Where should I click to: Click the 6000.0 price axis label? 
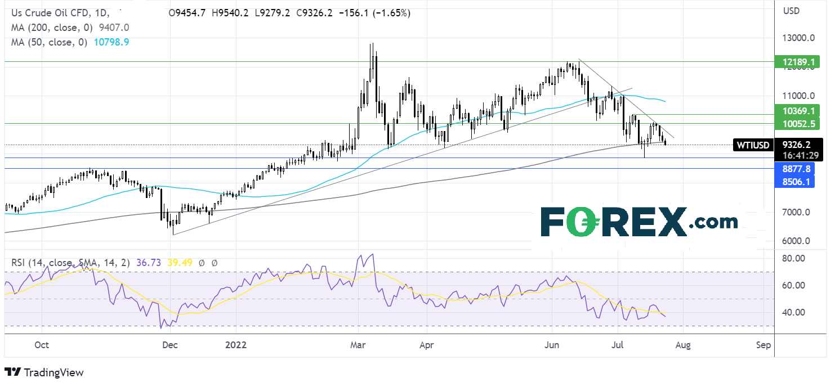pos(796,241)
